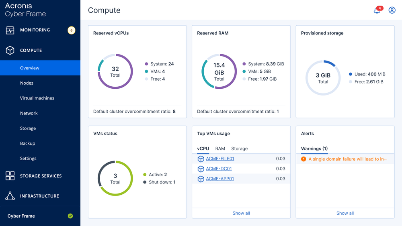Open the ACME-DC01 VM link
Viewport: 402px width, 226px height.
[219, 169]
